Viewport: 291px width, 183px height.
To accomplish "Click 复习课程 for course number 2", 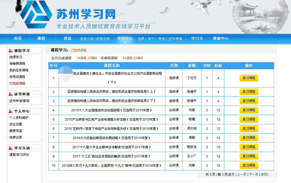I will click(x=249, y=92).
